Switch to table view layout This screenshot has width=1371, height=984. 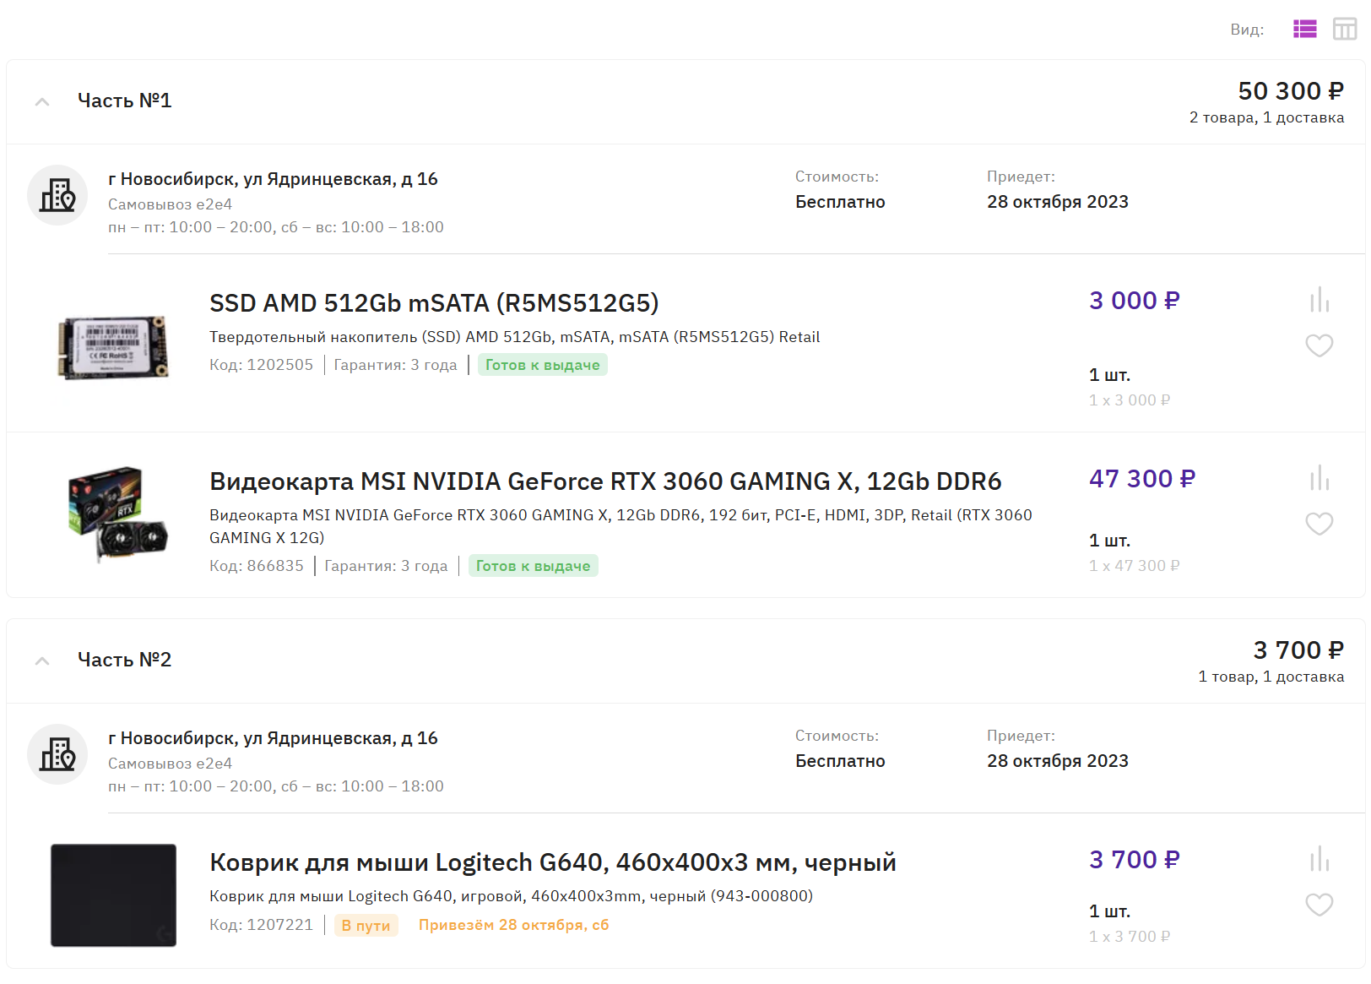[1344, 30]
